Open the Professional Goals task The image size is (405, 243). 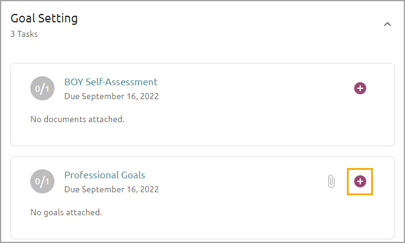click(105, 175)
